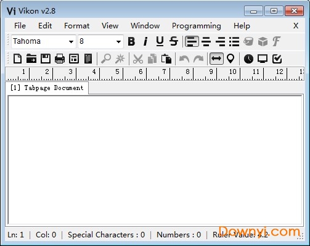Open the Edit menu

[x=45, y=26]
